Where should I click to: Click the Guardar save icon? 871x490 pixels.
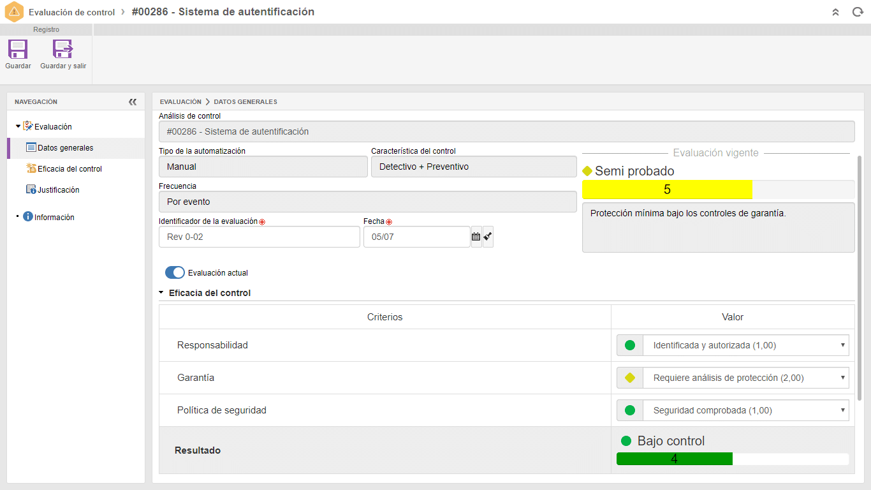pos(18,49)
